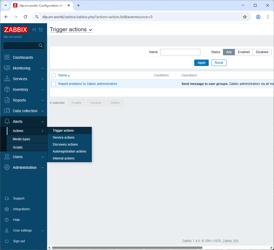Select the Monitoring sidebar icon
This screenshot has height=250, width=274.
pos(7,68)
